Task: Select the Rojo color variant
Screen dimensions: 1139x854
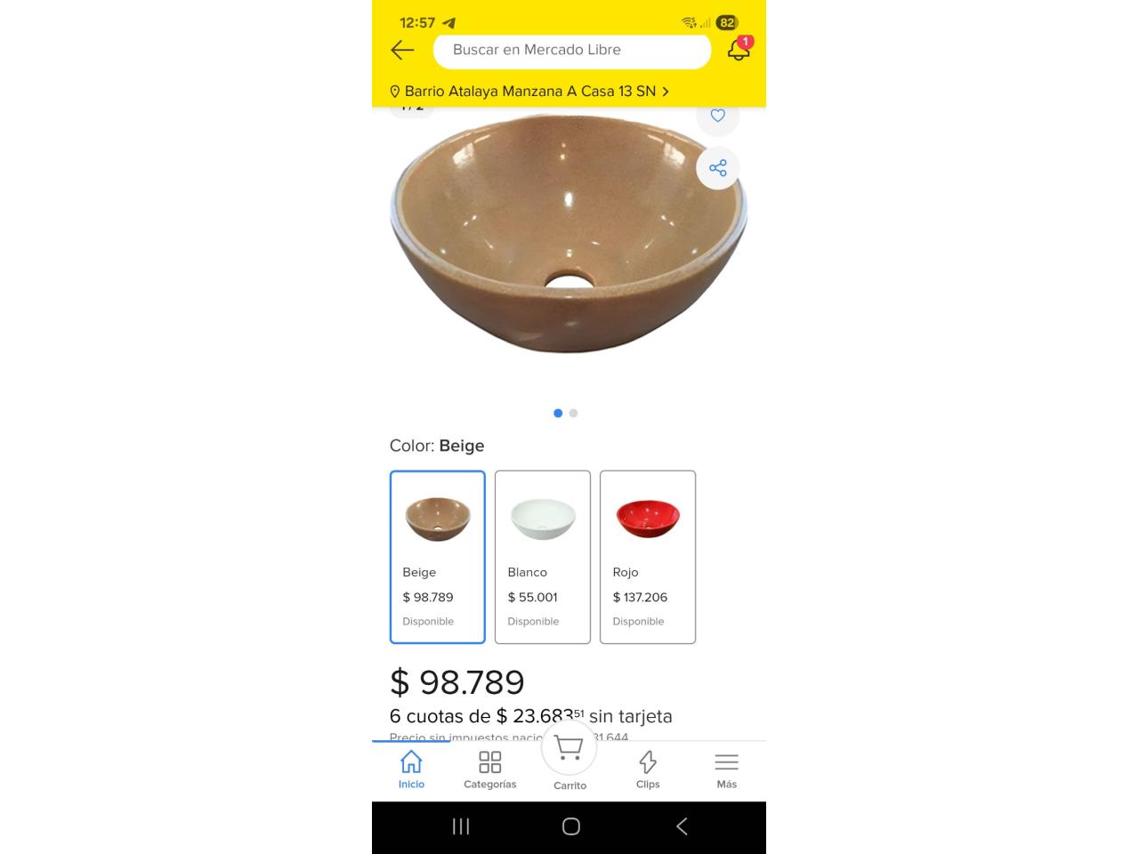Action: pyautogui.click(x=648, y=557)
